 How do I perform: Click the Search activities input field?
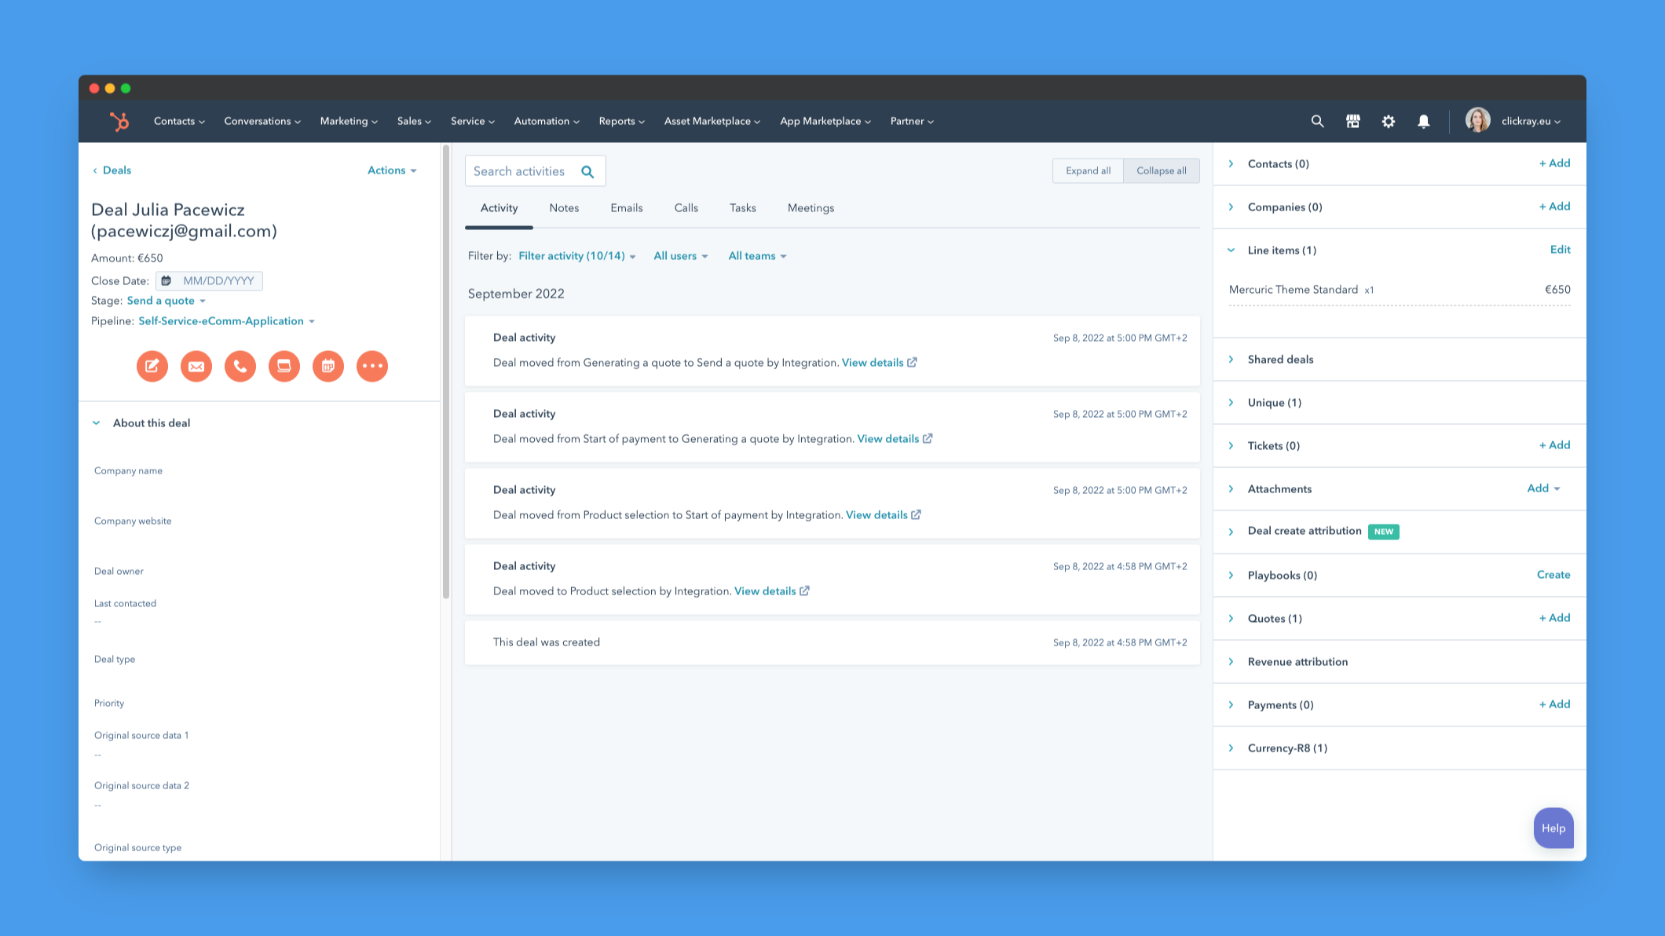click(525, 170)
